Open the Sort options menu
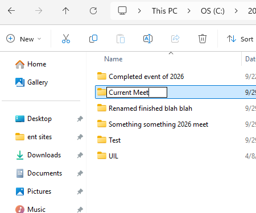The image size is (256, 213). pos(240,39)
